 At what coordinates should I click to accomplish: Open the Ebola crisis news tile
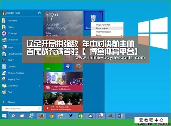coord(63,81)
